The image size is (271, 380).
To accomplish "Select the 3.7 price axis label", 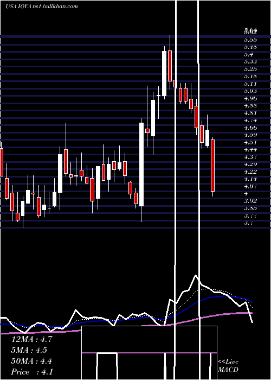I will [x=249, y=223].
